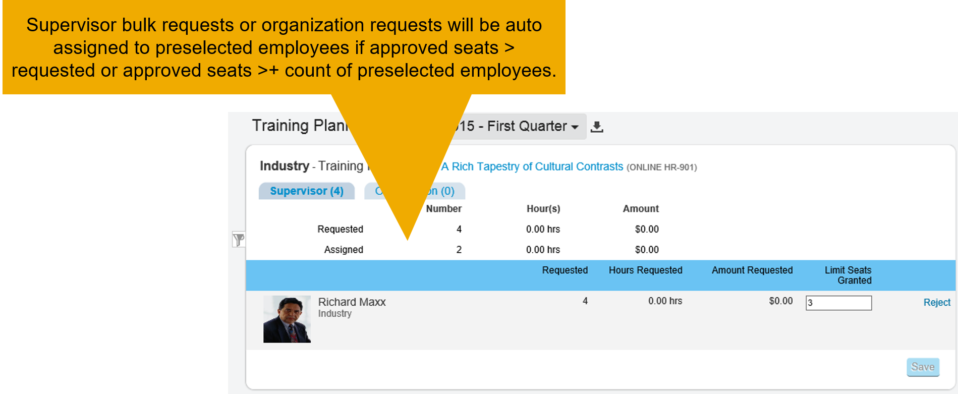The width and height of the screenshot is (958, 394).
Task: Click the Assigned row label
Action: point(344,250)
